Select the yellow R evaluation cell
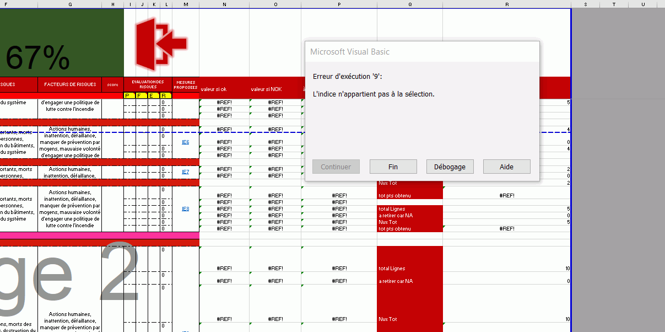This screenshot has height=332, width=665. (x=166, y=96)
